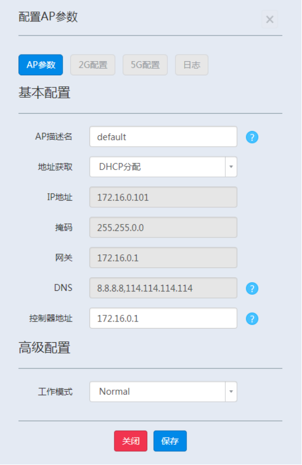The width and height of the screenshot is (302, 465).
Task: Click help icon beside 控制器地址 field
Action: tap(252, 319)
